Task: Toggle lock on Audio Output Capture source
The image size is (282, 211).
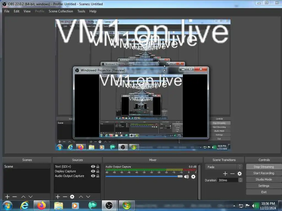Action: (x=98, y=176)
